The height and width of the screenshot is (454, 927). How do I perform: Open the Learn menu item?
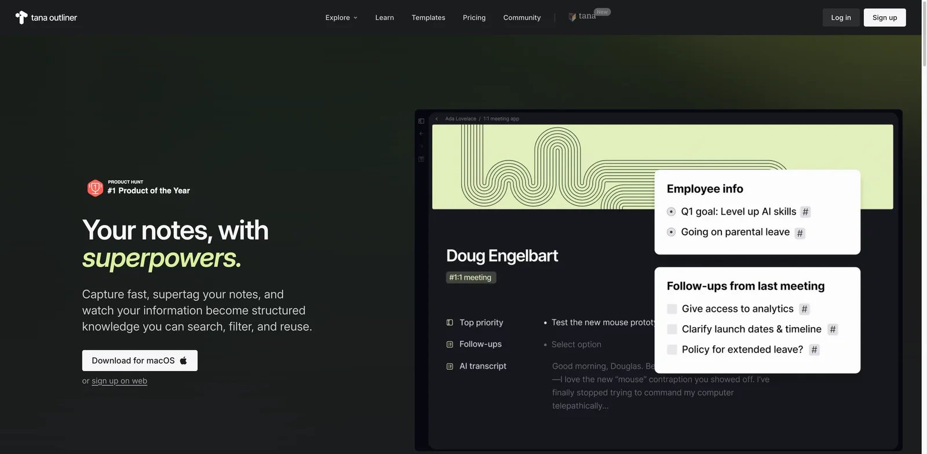[x=385, y=17]
